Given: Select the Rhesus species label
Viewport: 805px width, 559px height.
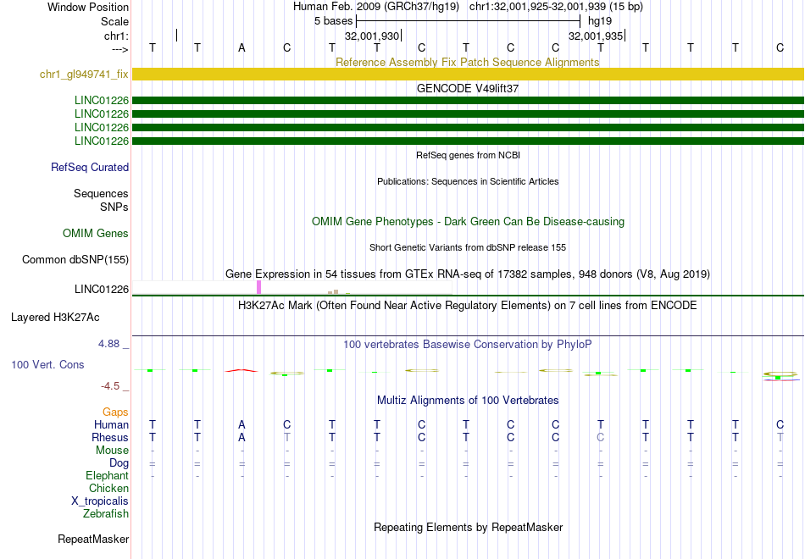Looking at the screenshot, I should pyautogui.click(x=110, y=437).
